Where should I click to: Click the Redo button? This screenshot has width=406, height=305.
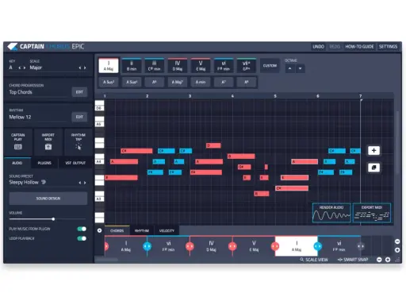coord(335,47)
